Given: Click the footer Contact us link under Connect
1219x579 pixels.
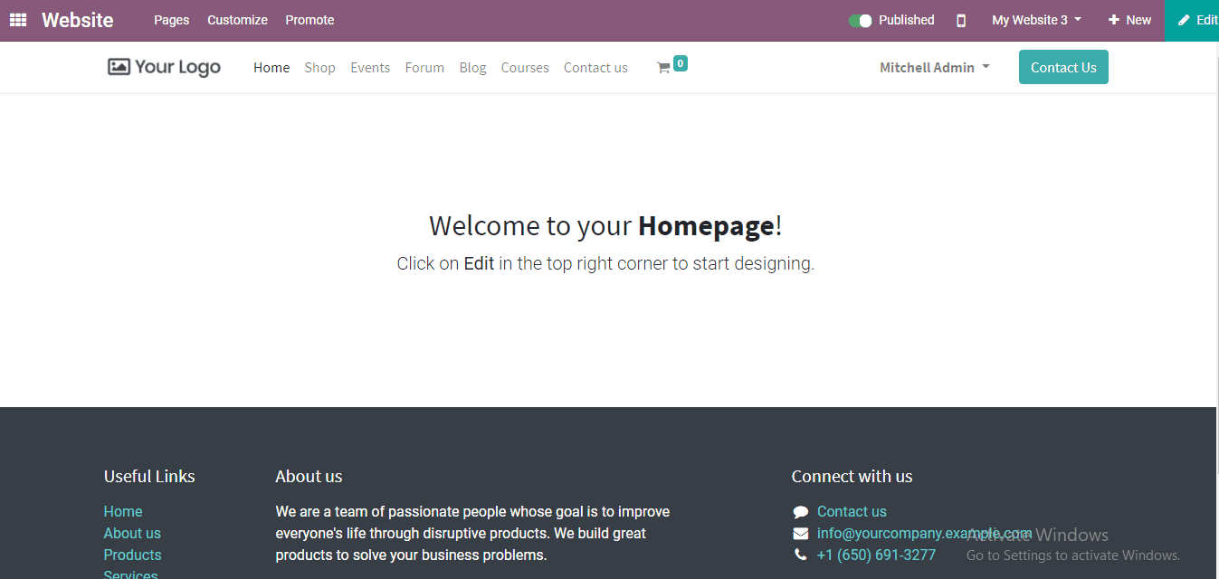Looking at the screenshot, I should coord(852,512).
